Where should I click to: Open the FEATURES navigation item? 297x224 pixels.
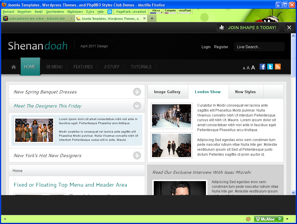83,67
